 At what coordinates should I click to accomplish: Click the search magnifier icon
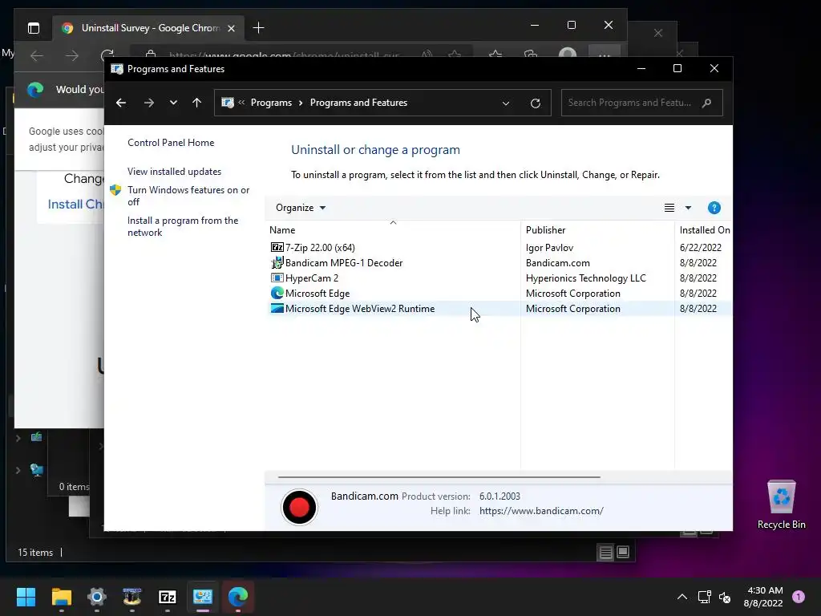tap(707, 103)
